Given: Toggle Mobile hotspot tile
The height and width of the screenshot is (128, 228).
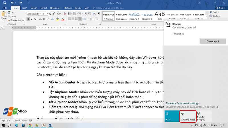Looking at the screenshot, I should pyautogui.click(x=204, y=116).
